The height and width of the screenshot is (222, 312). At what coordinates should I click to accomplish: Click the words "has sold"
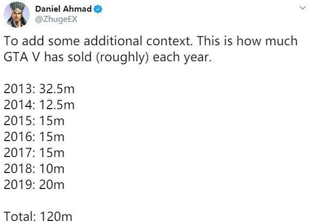68,57
